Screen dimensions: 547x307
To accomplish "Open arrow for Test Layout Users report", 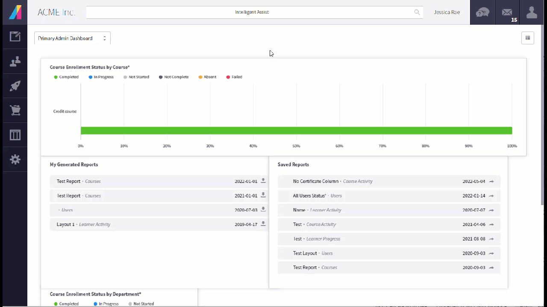I will coord(491,253).
